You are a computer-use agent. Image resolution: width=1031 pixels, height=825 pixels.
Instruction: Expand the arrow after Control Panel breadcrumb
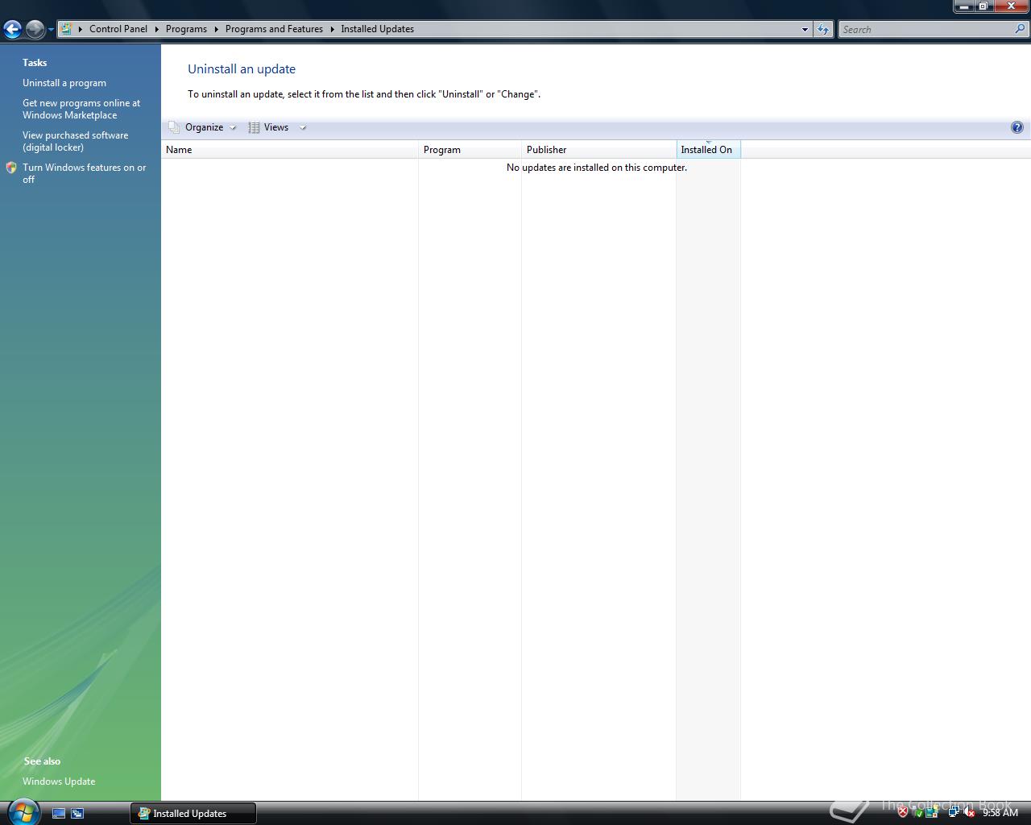coord(156,29)
